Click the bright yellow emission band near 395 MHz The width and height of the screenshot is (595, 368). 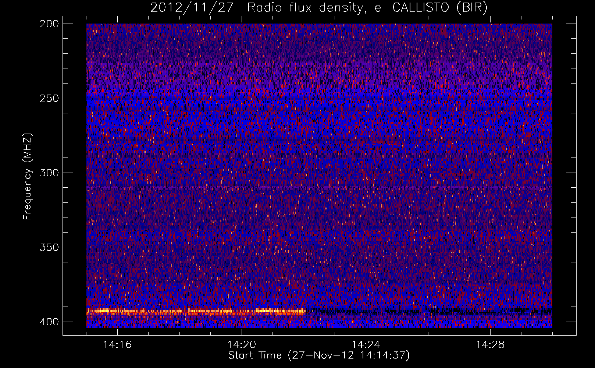[x=196, y=312]
